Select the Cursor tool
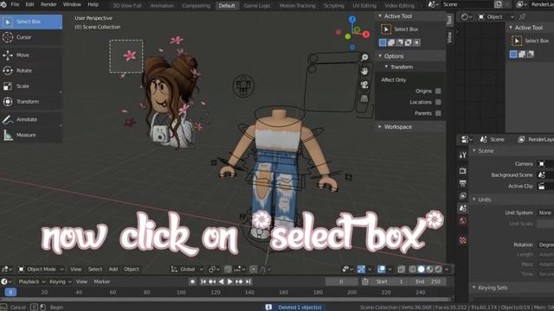 pyautogui.click(x=31, y=37)
